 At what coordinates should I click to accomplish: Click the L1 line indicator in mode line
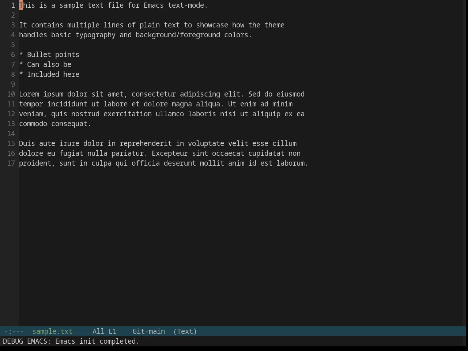[113, 331]
